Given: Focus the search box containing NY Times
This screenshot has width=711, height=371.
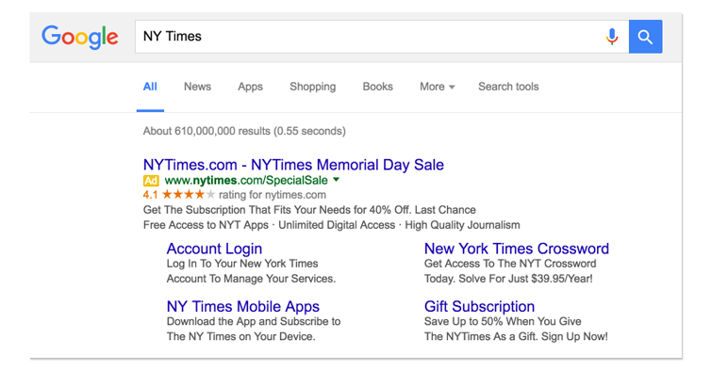Looking at the screenshot, I should click(x=382, y=36).
